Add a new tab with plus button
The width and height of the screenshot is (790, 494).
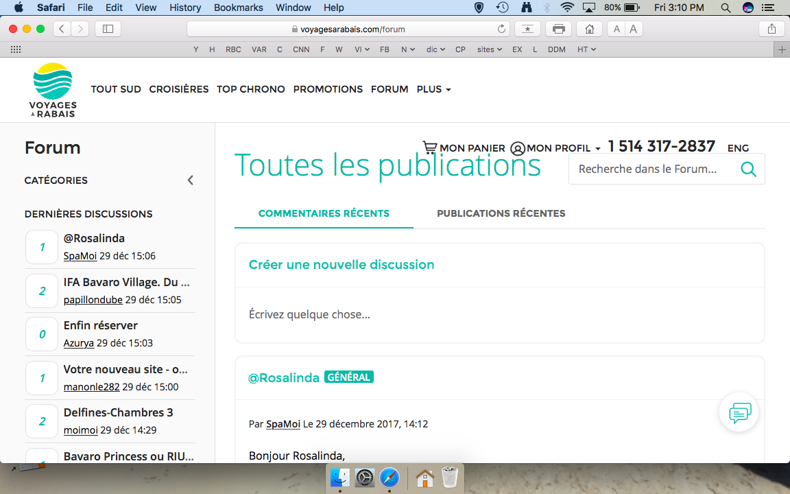click(782, 49)
